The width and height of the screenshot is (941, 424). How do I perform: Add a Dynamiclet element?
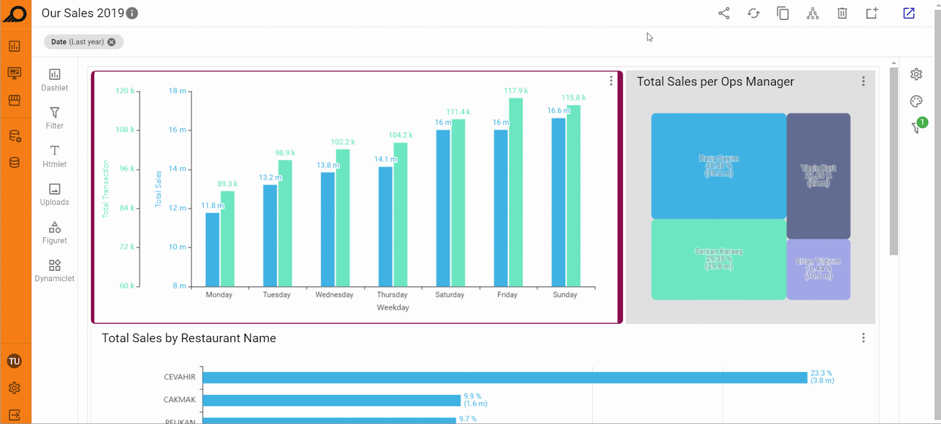[55, 271]
